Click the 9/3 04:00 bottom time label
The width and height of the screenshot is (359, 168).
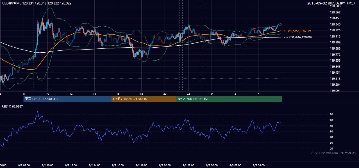pyautogui.click(x=259, y=165)
